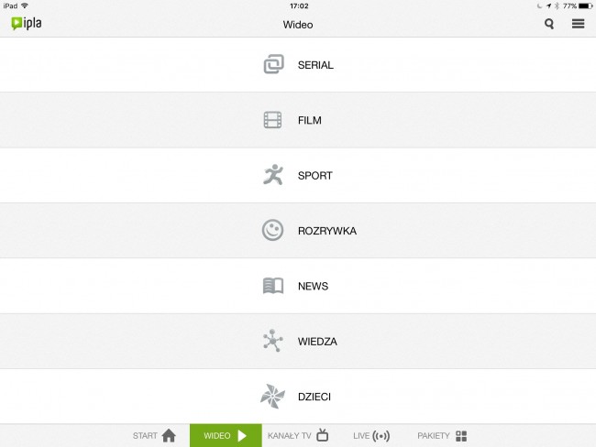Open the ROZRYWKA category label
The image size is (596, 447).
(x=327, y=231)
